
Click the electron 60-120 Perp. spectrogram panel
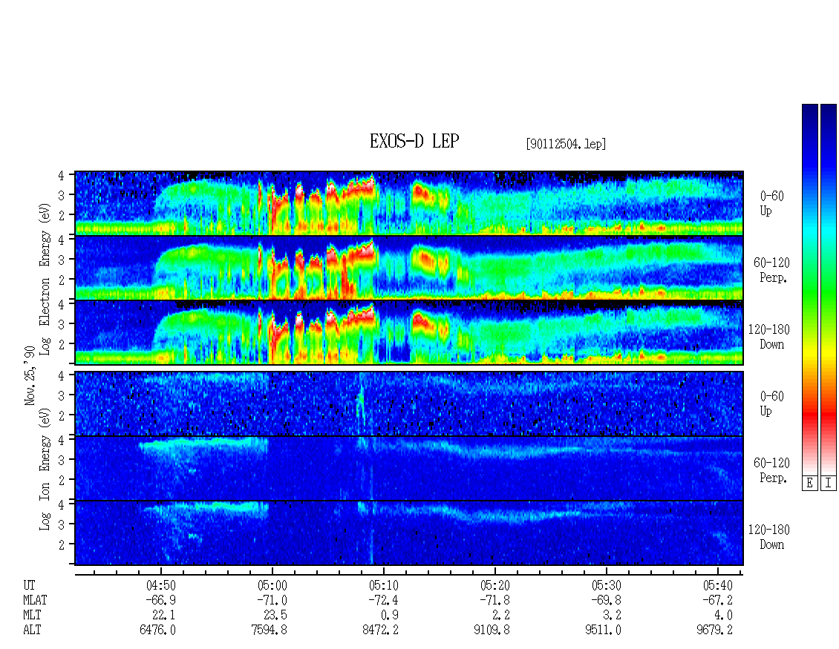click(409, 268)
